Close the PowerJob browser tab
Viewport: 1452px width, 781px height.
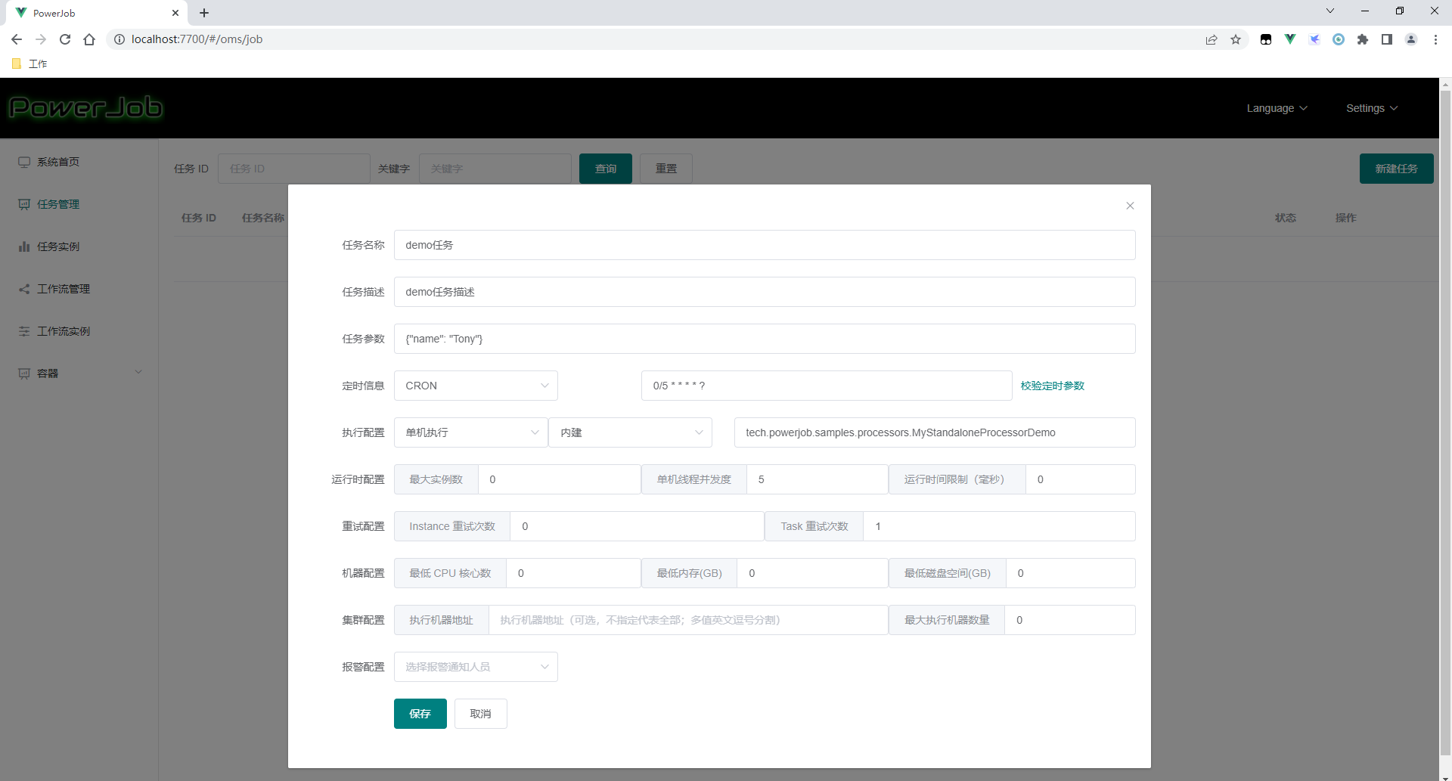175,13
